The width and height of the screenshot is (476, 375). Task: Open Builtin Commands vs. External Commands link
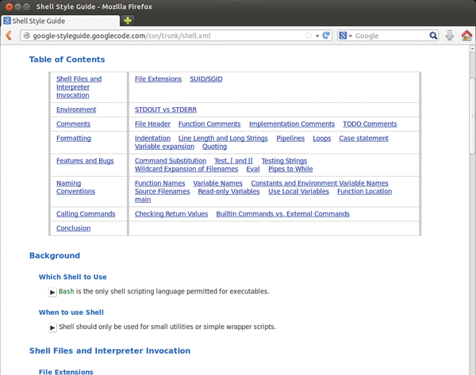pyautogui.click(x=282, y=213)
